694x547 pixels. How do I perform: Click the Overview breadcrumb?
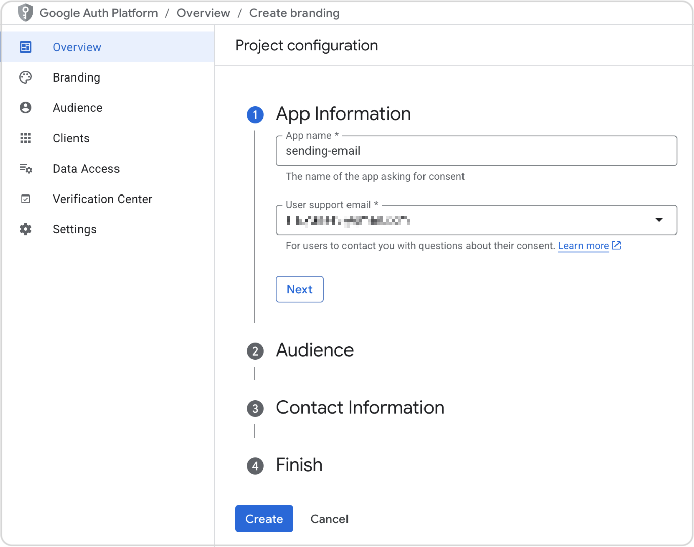point(203,13)
